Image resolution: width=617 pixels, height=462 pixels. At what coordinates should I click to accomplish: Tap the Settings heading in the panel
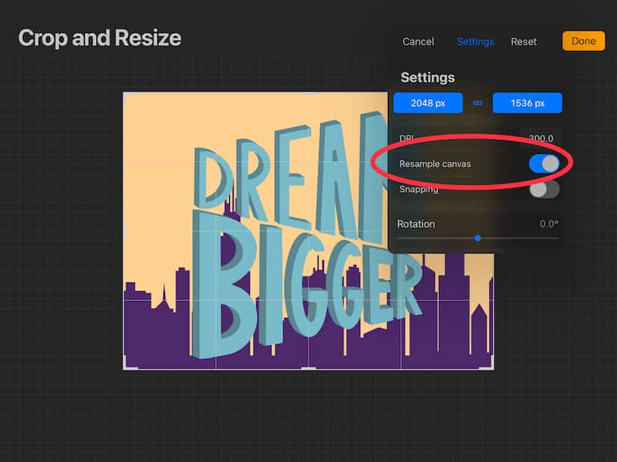coord(427,77)
